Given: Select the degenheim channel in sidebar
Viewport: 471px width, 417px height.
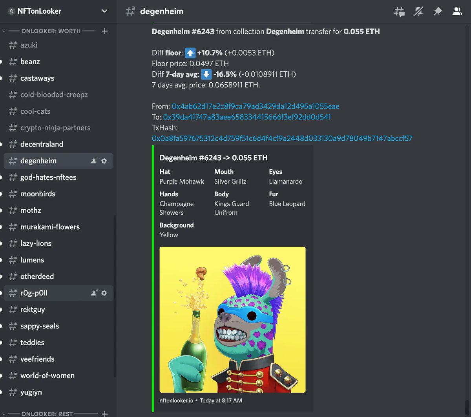Looking at the screenshot, I should click(58, 161).
